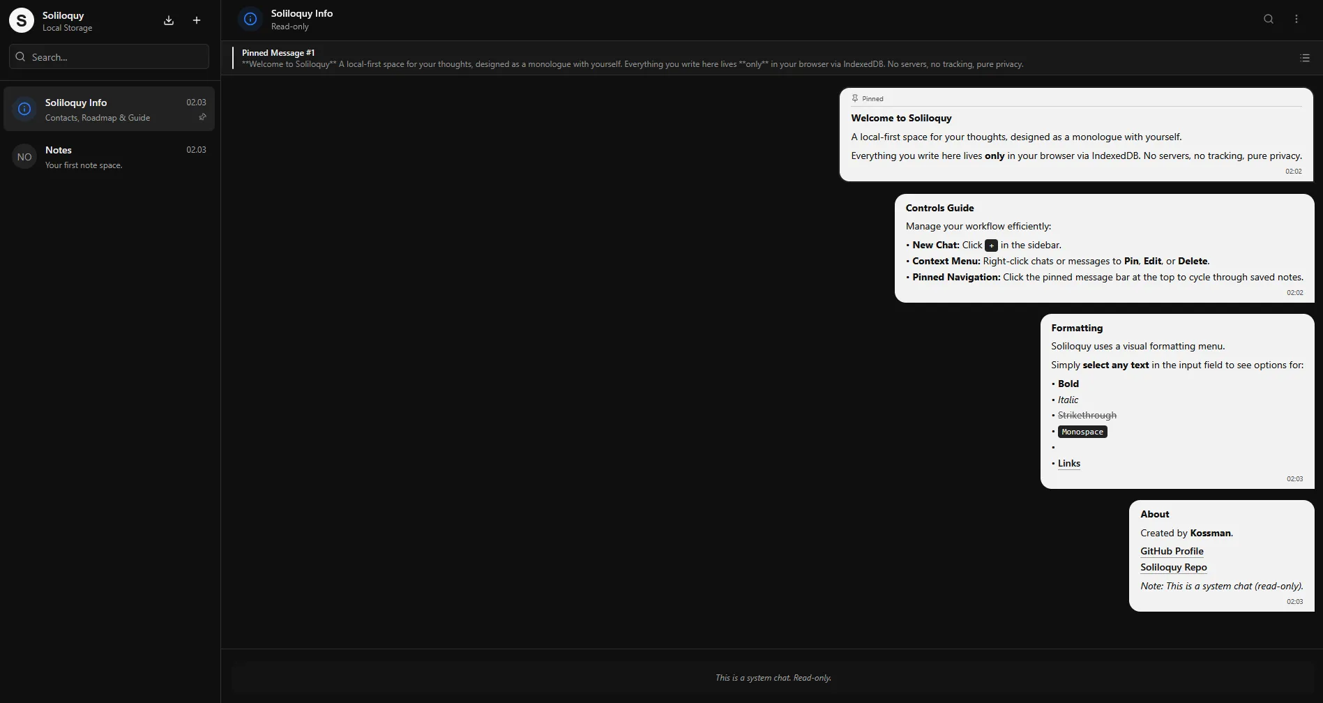Screen dimensions: 1323x703
Task: Click the Welcome to Soliloquy pinned message
Action: click(x=1076, y=135)
